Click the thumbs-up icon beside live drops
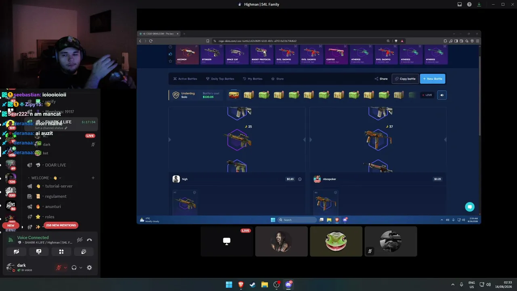The image size is (517, 291). (x=170, y=54)
